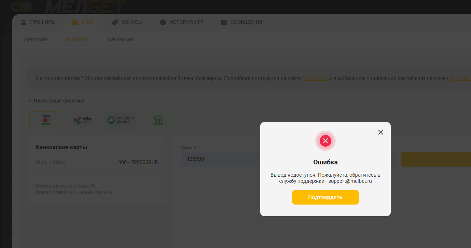Open the Транзакции tab
The width and height of the screenshot is (471, 248).
(119, 39)
